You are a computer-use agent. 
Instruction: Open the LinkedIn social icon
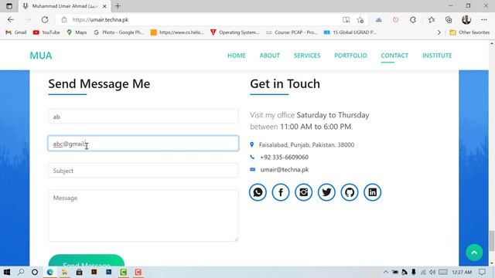(373, 192)
